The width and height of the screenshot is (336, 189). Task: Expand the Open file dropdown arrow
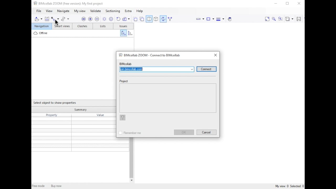(x=41, y=19)
